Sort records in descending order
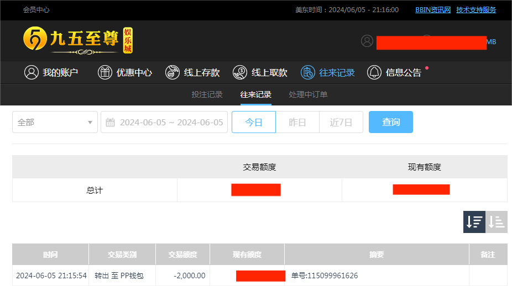The height and width of the screenshot is (286, 512). (x=474, y=222)
